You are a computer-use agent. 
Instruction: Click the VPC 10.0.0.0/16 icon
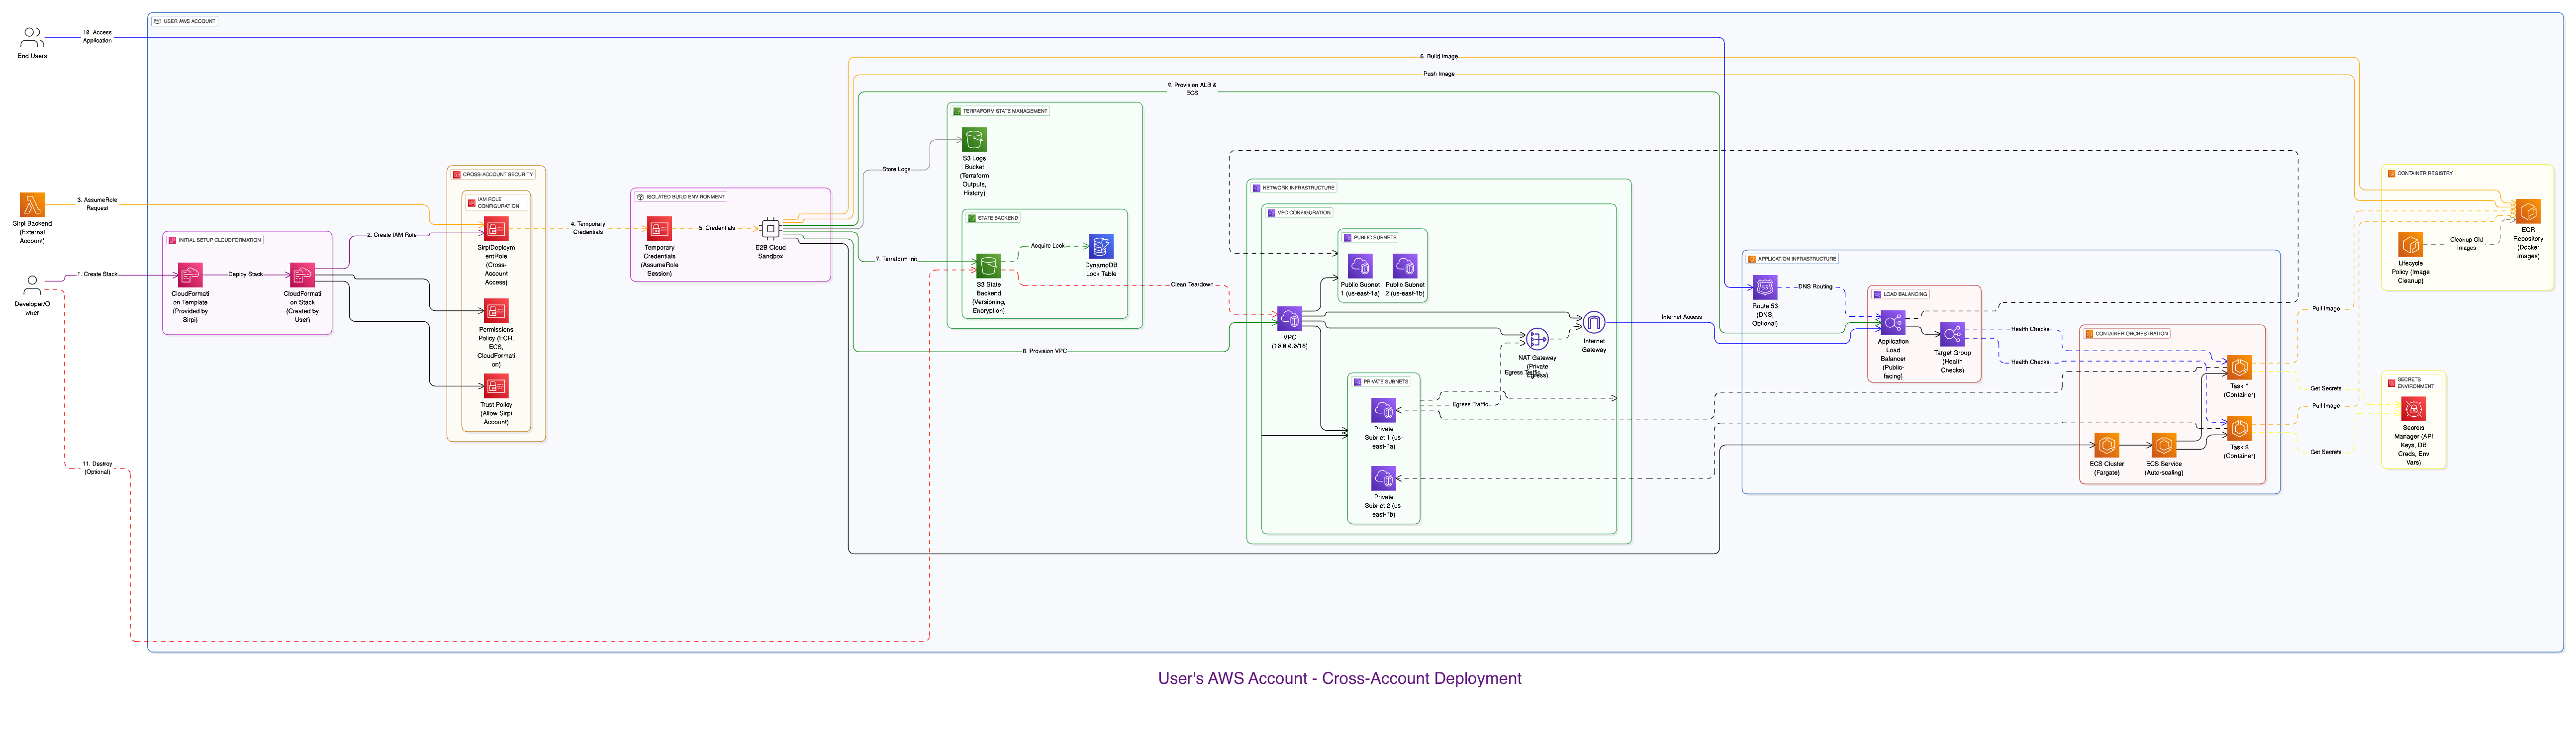pyautogui.click(x=1289, y=319)
